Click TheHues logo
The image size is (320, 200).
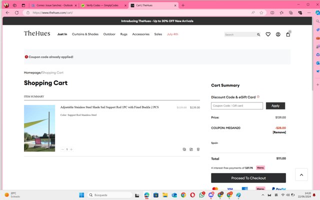click(37, 33)
